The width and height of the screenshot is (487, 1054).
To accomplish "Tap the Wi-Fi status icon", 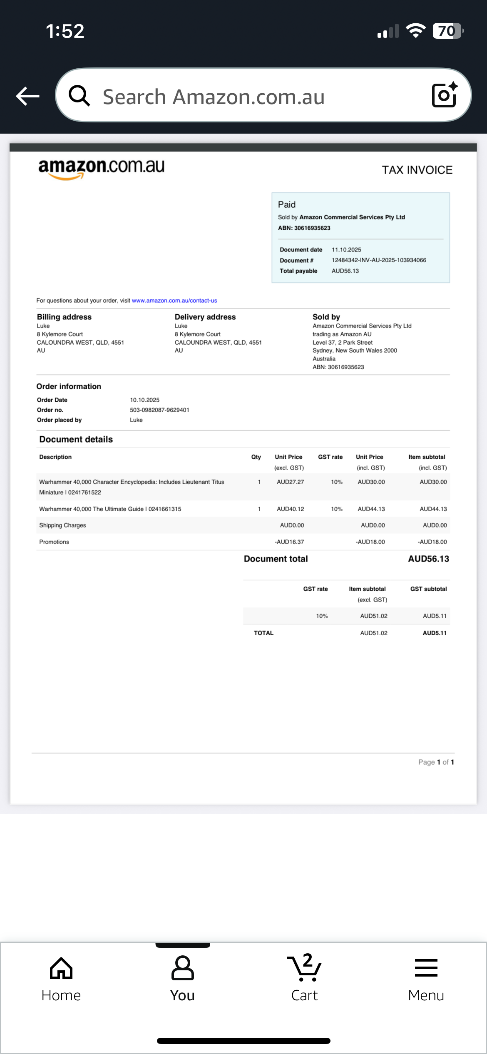I will tap(415, 31).
